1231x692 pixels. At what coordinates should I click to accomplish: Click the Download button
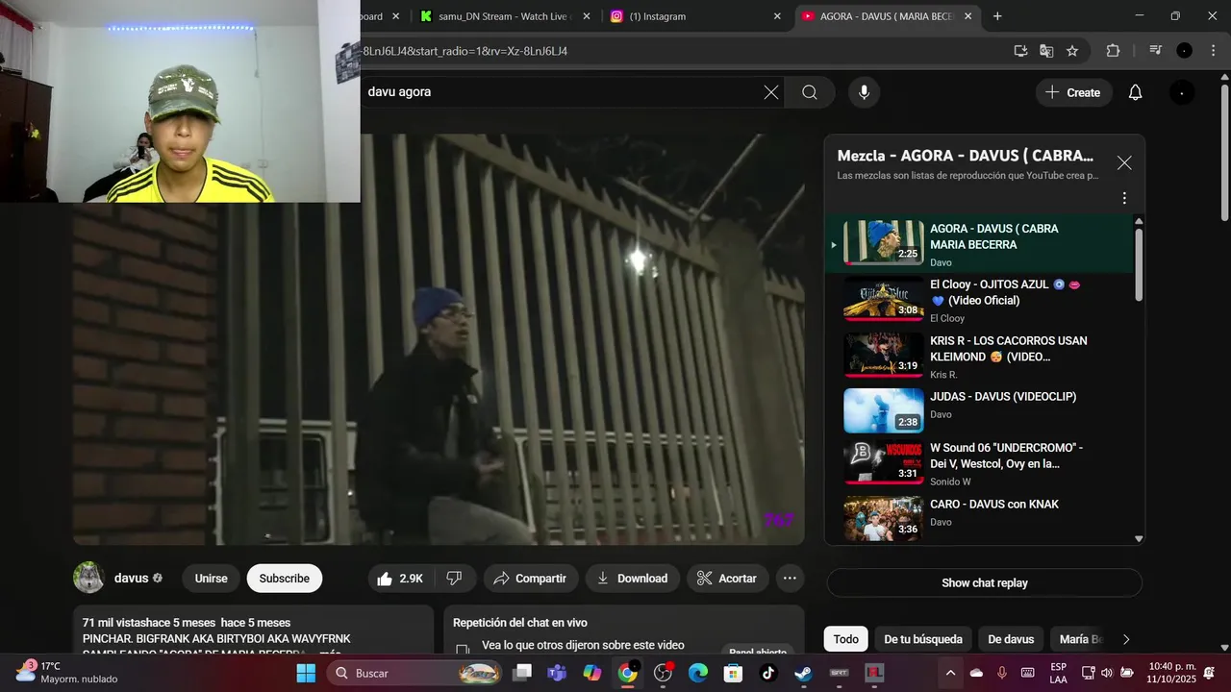tap(633, 579)
